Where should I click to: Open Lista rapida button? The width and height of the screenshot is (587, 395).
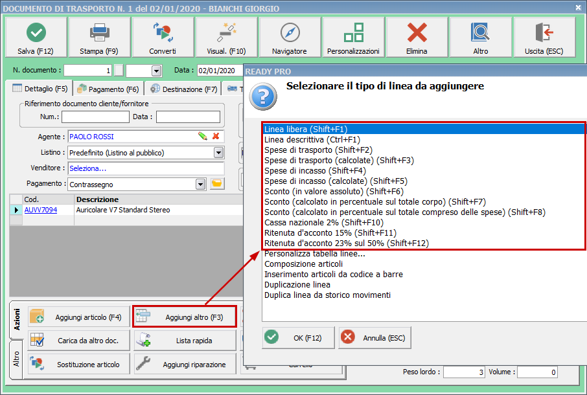[185, 341]
